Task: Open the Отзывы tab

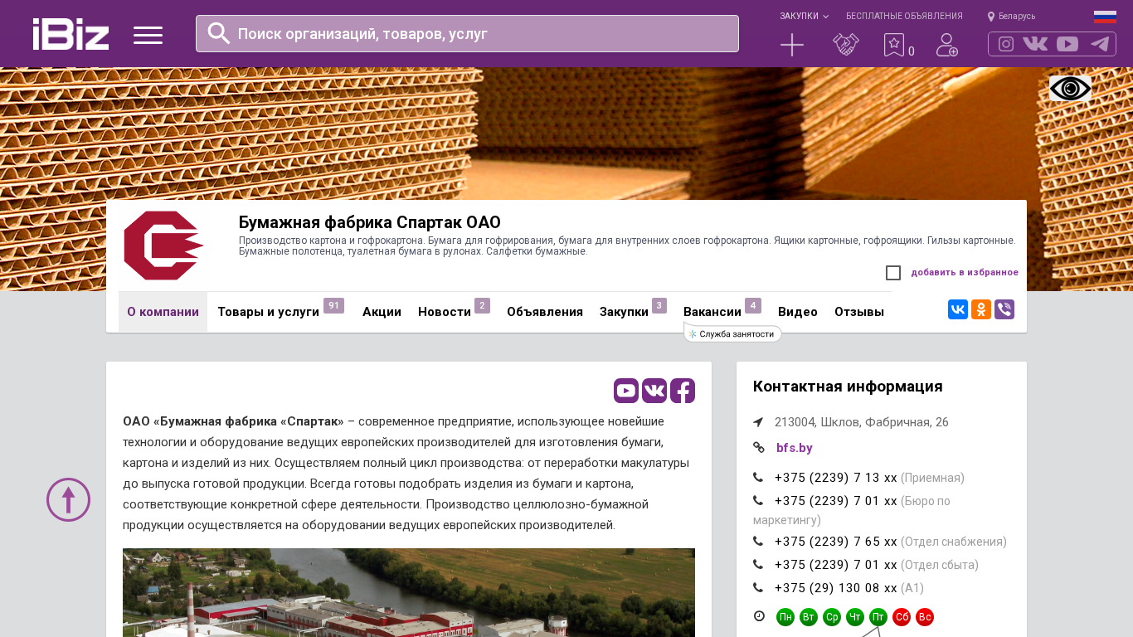Action: point(859,312)
